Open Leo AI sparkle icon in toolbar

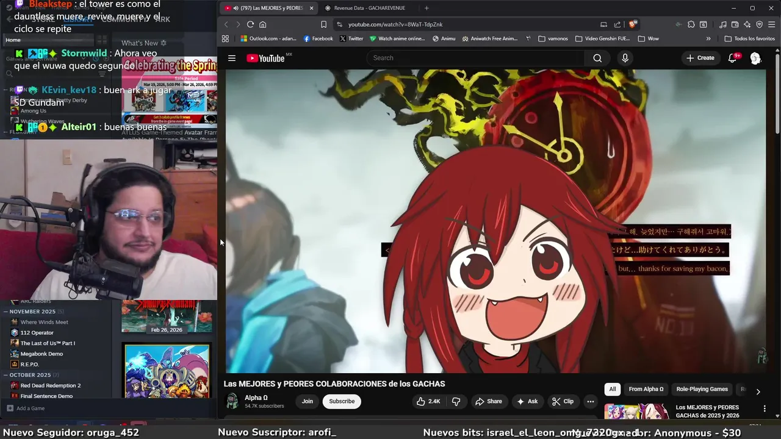click(747, 24)
